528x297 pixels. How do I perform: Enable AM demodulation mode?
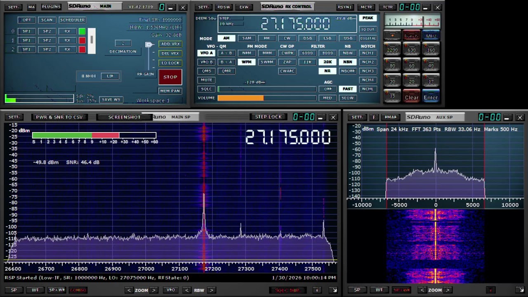(x=226, y=38)
